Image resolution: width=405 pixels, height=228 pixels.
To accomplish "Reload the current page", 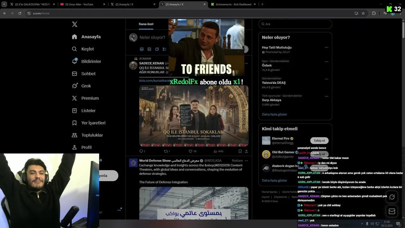I will [x=20, y=13].
